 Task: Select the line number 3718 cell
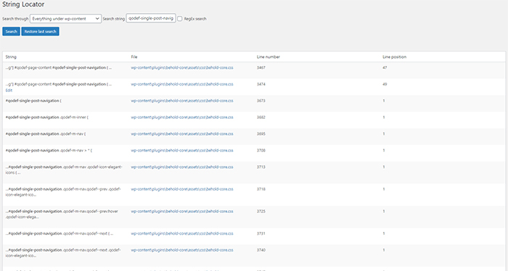[261, 189]
